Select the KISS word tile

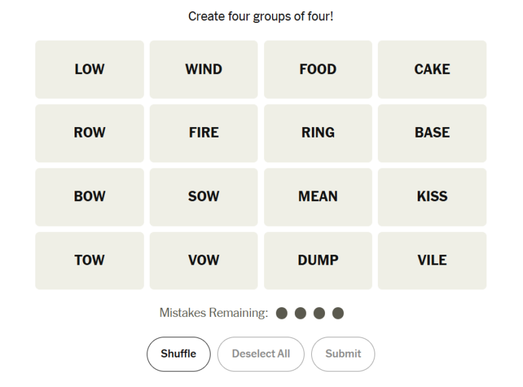tap(432, 196)
